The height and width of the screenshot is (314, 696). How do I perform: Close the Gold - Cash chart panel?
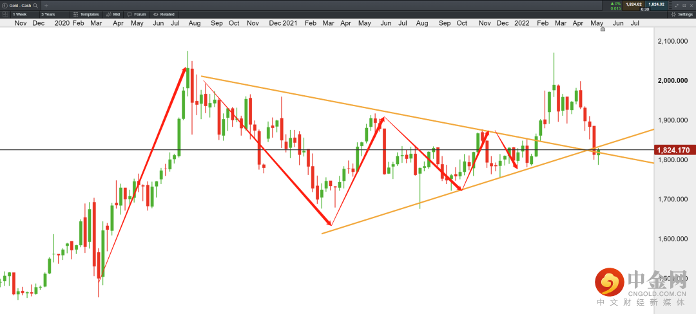pos(691,6)
